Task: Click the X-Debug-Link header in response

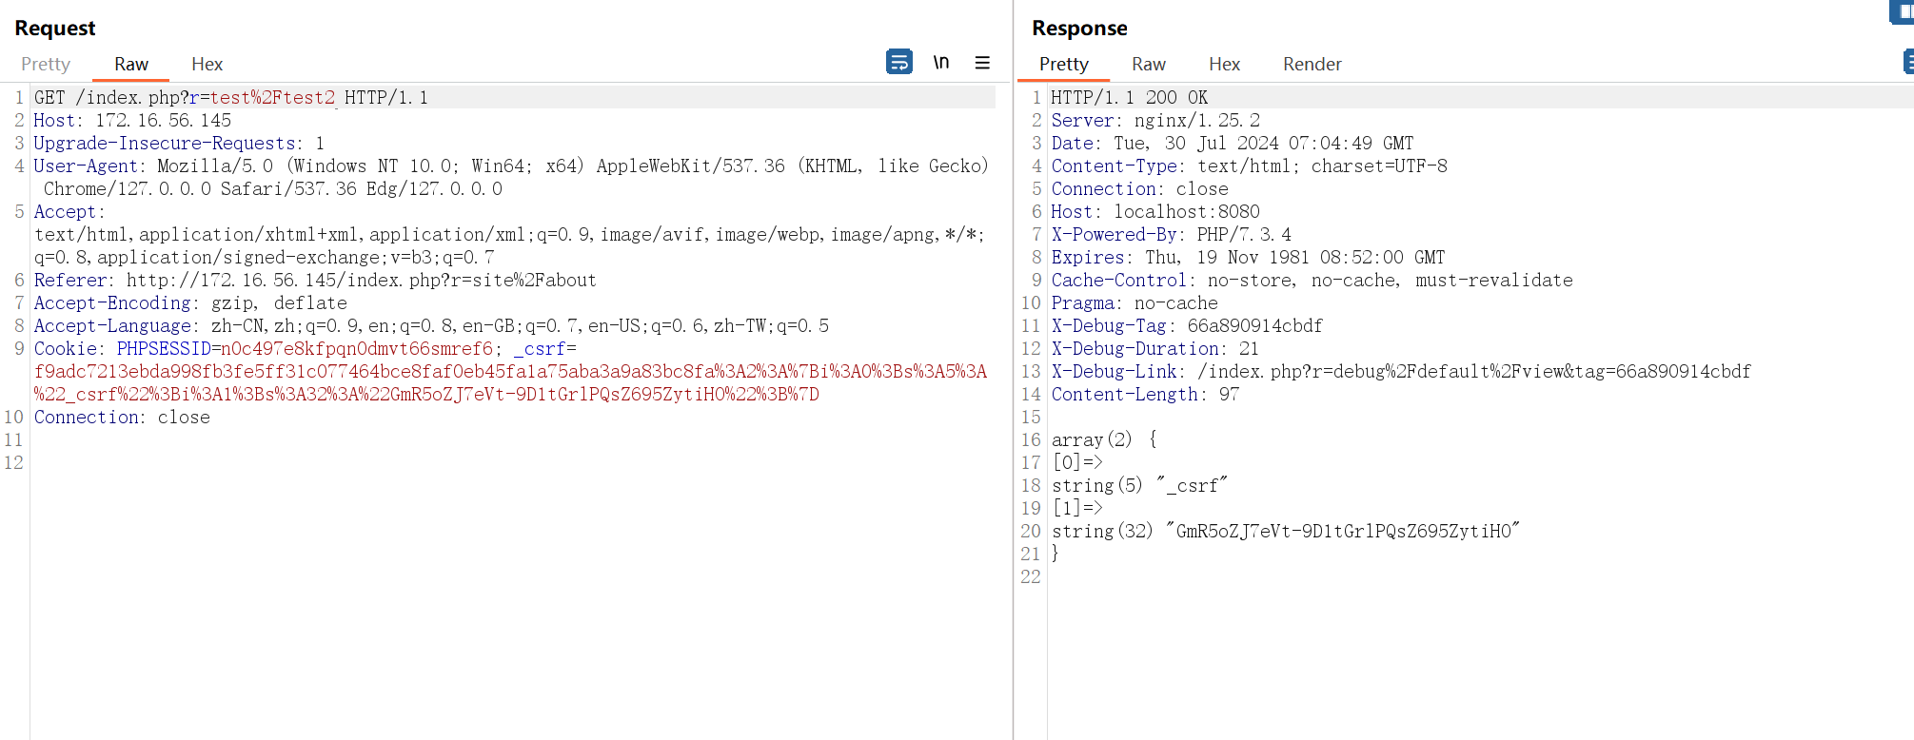Action: click(x=1117, y=372)
